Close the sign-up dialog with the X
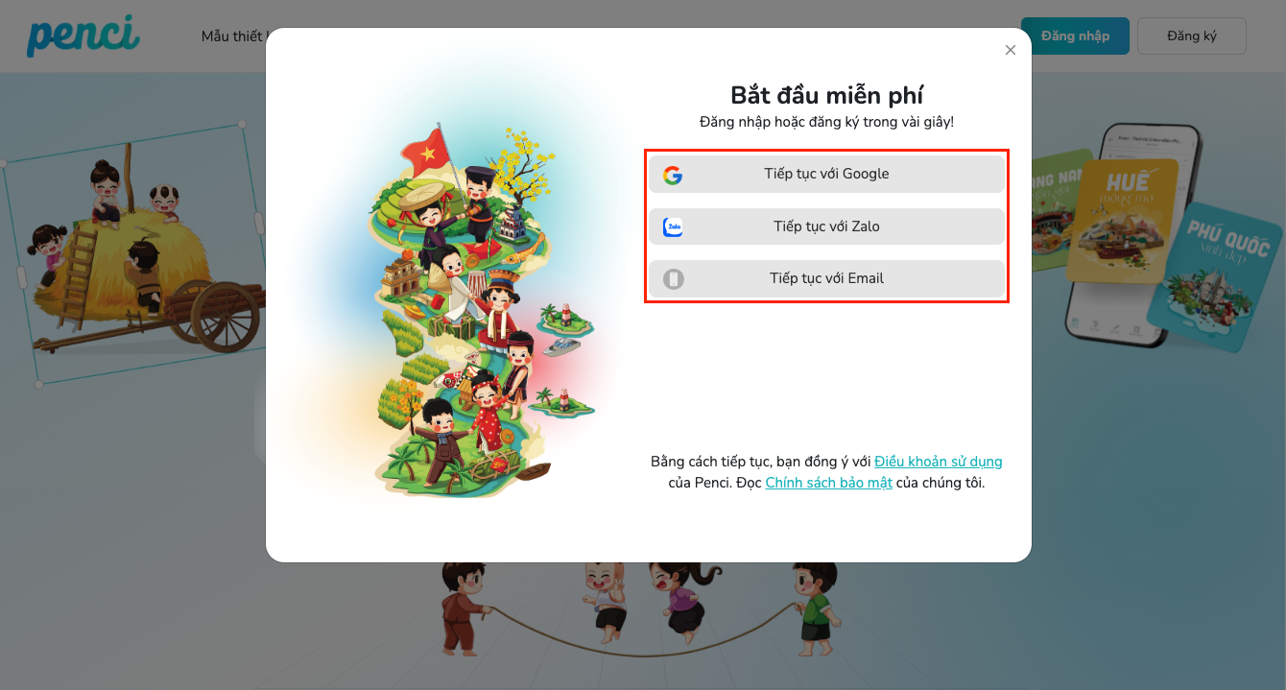 [1010, 50]
